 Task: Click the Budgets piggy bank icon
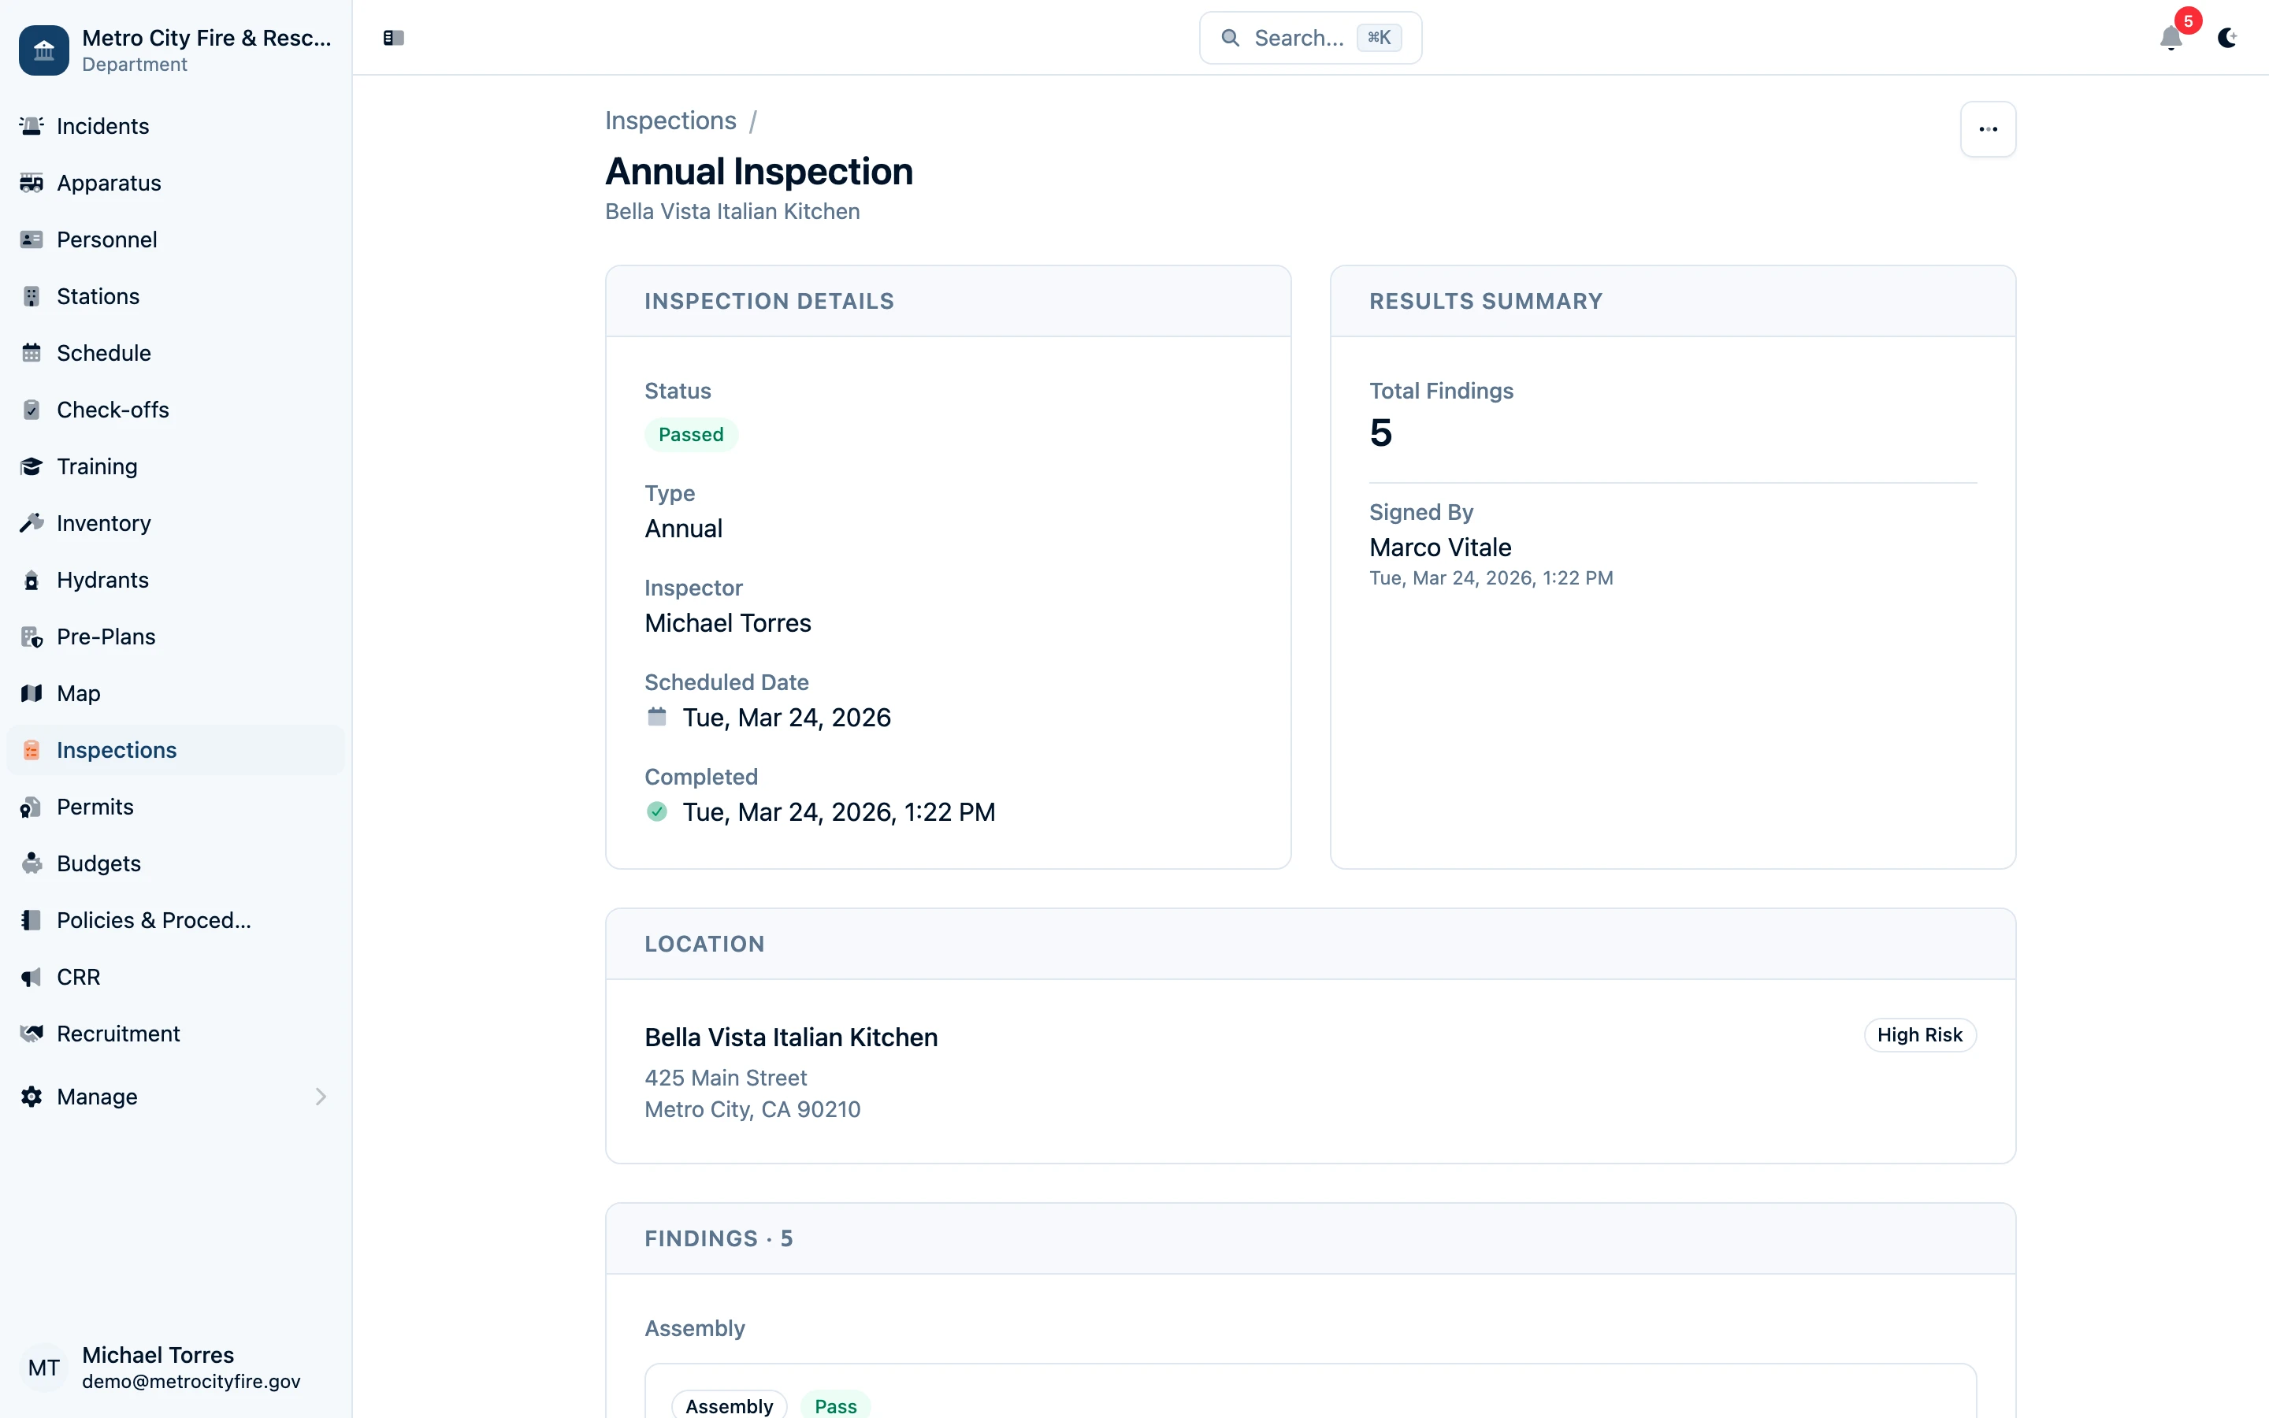(x=32, y=863)
